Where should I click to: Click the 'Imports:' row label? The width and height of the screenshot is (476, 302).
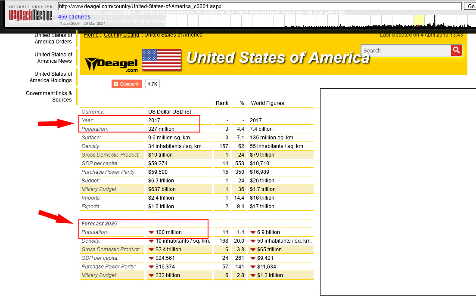(x=91, y=198)
